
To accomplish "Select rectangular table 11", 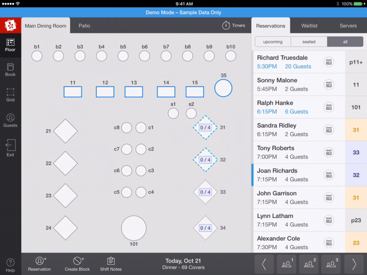I will coord(73,92).
